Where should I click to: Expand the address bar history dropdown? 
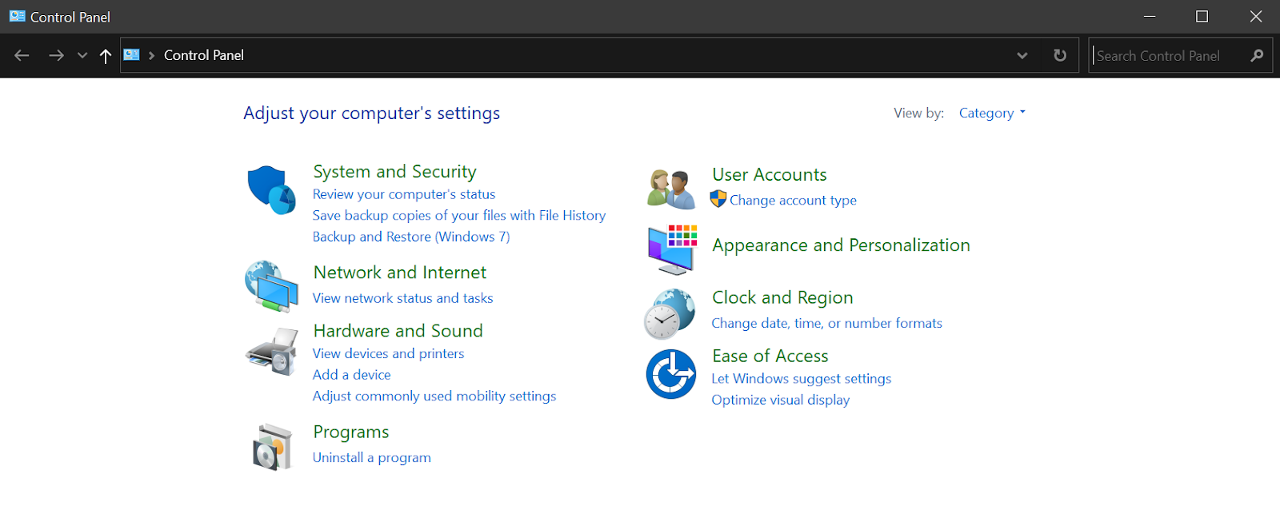click(x=1022, y=55)
